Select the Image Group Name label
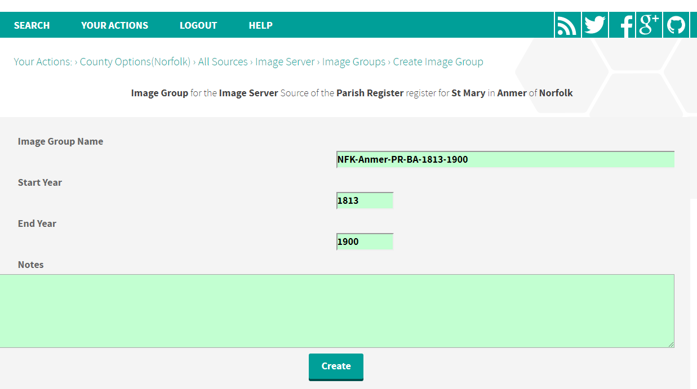Viewport: 697px width, 389px height. [60, 141]
